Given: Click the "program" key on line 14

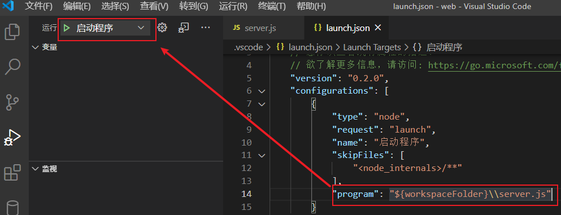Looking at the screenshot, I should tap(355, 194).
